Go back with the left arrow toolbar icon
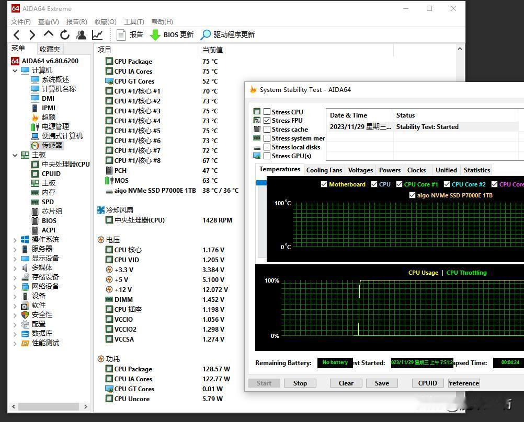This screenshot has height=422, width=524. click(16, 34)
